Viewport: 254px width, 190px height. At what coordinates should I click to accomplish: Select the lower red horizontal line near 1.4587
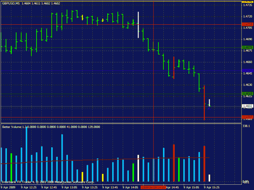coord(121,117)
